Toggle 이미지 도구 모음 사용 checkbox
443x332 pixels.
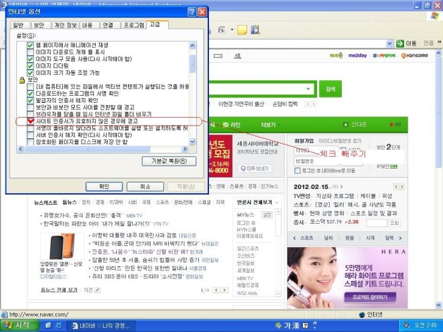[x=30, y=59]
